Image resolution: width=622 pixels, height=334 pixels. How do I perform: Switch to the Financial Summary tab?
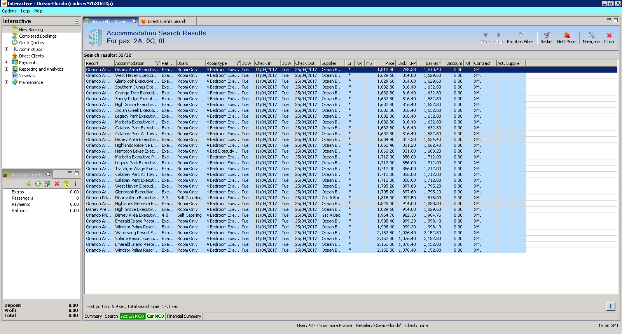click(x=184, y=316)
